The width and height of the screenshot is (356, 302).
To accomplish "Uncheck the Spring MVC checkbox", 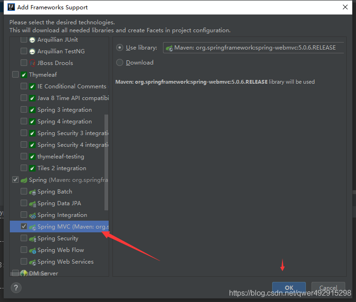I will (x=24, y=226).
